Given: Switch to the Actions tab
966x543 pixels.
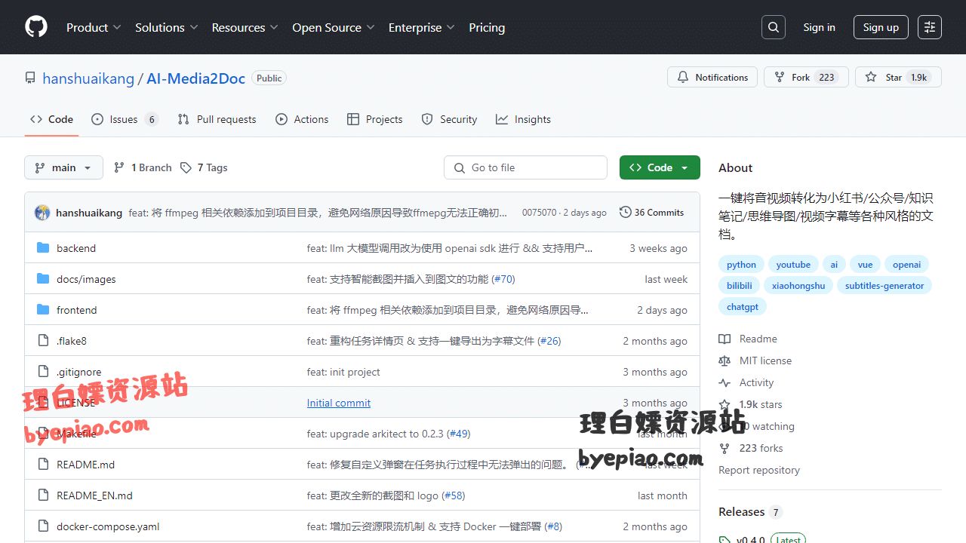Looking at the screenshot, I should 302,119.
